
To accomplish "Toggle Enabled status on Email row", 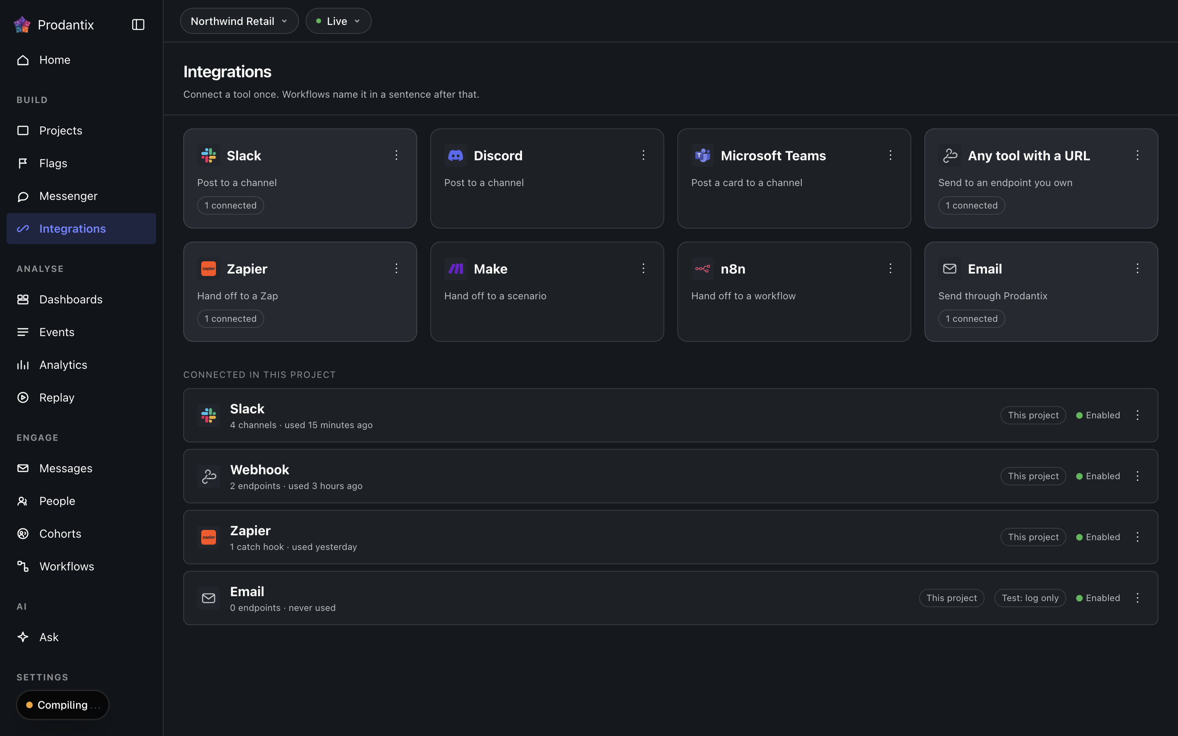I will (1098, 598).
